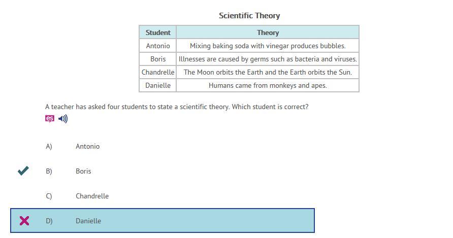Click the "Theory" table column header

(x=268, y=32)
